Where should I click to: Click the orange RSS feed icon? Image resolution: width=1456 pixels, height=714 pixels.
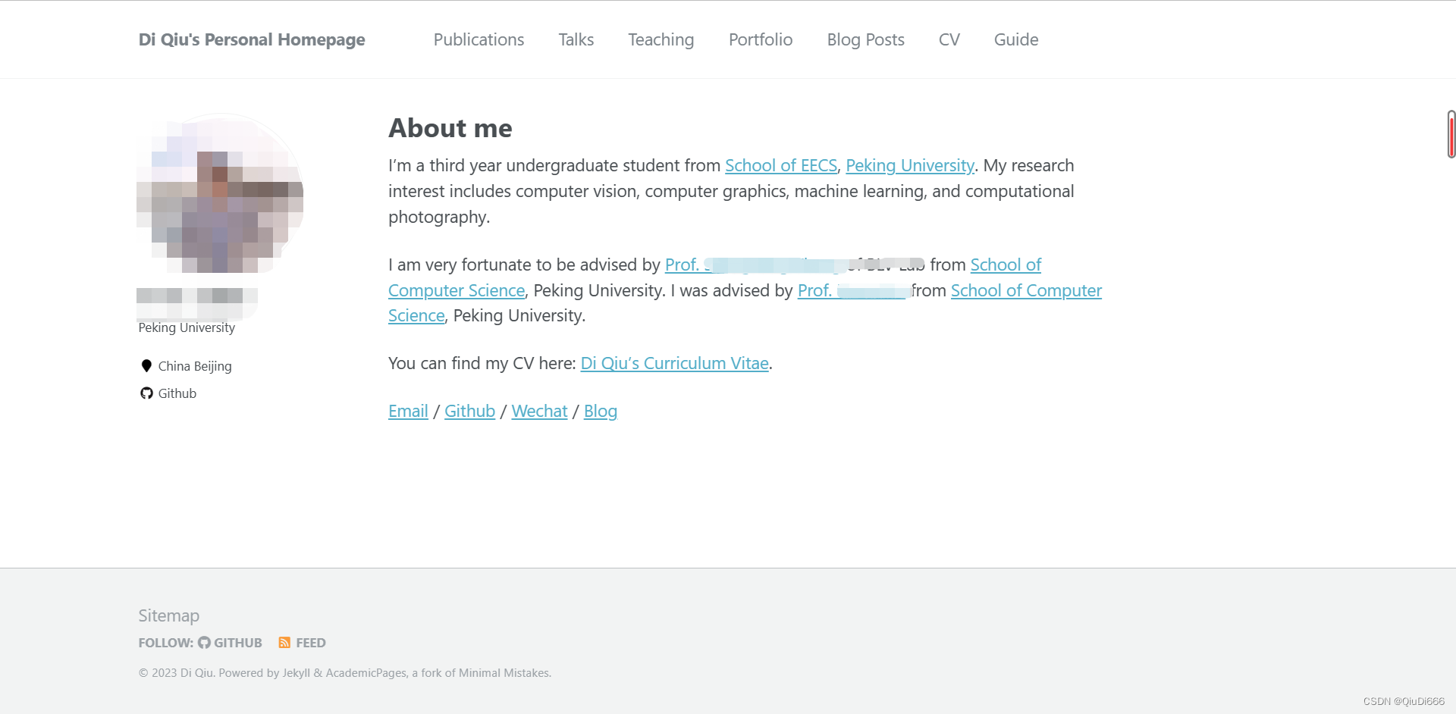click(284, 643)
